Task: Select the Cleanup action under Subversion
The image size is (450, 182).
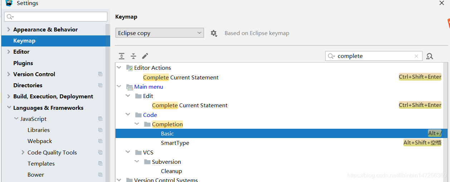Action: point(171,171)
